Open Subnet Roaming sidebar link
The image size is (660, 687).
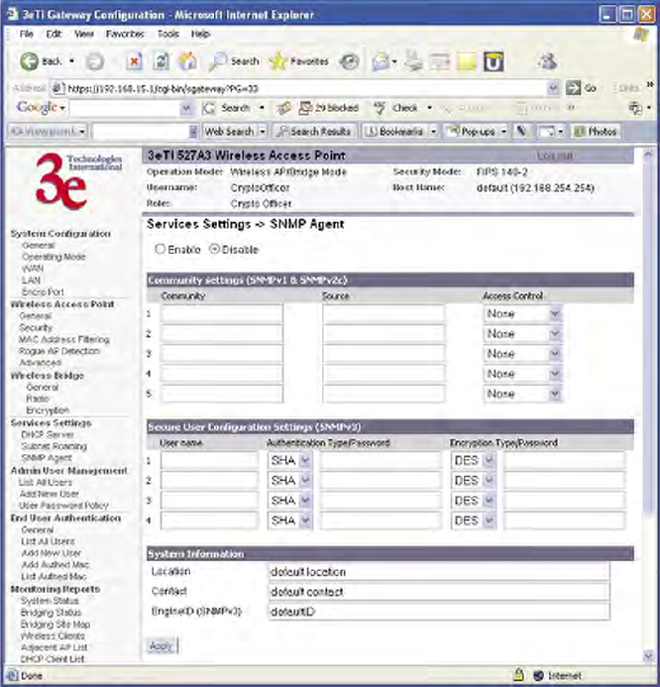pyautogui.click(x=54, y=446)
